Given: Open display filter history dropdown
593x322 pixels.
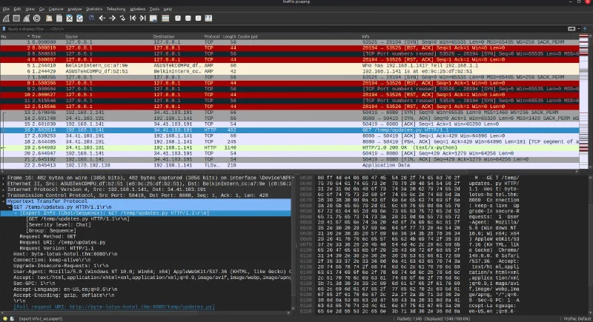Looking at the screenshot, I should point(579,29).
